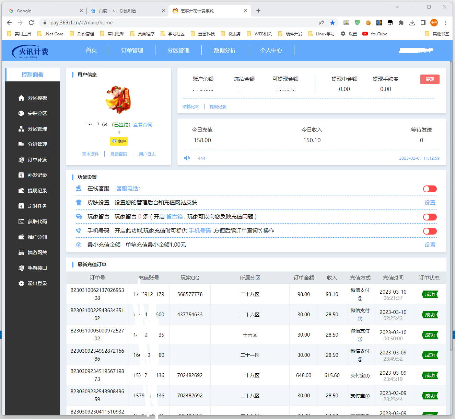455x419 pixels.
Task: Open the 登录密码 link
Action: 119,154
